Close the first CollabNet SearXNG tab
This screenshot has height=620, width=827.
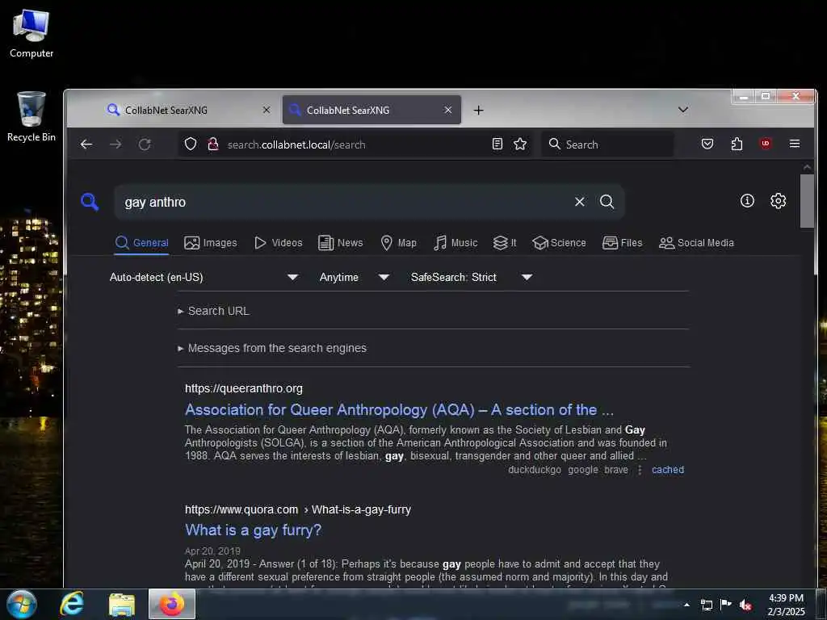[x=267, y=110]
